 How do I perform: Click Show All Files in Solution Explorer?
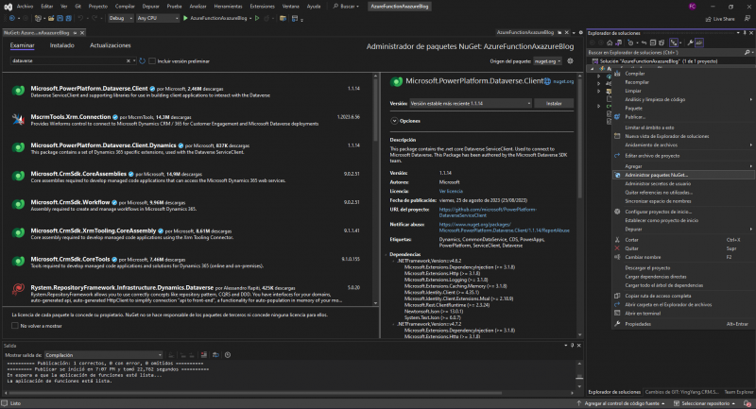tap(661, 43)
